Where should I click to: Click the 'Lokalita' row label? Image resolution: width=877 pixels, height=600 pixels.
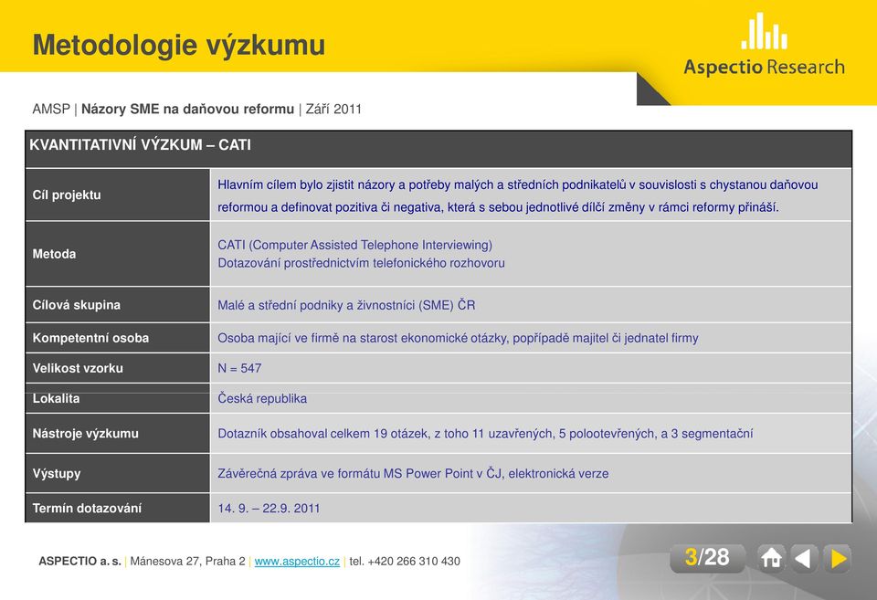(56, 398)
